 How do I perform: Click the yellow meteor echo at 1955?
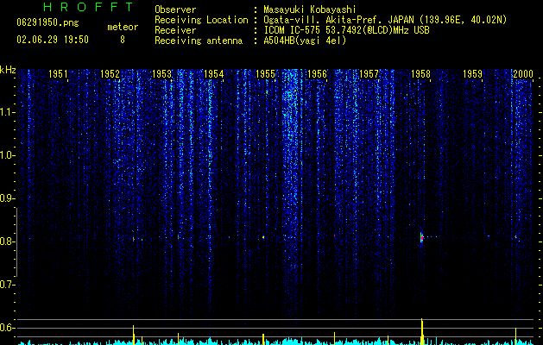pyautogui.click(x=263, y=237)
